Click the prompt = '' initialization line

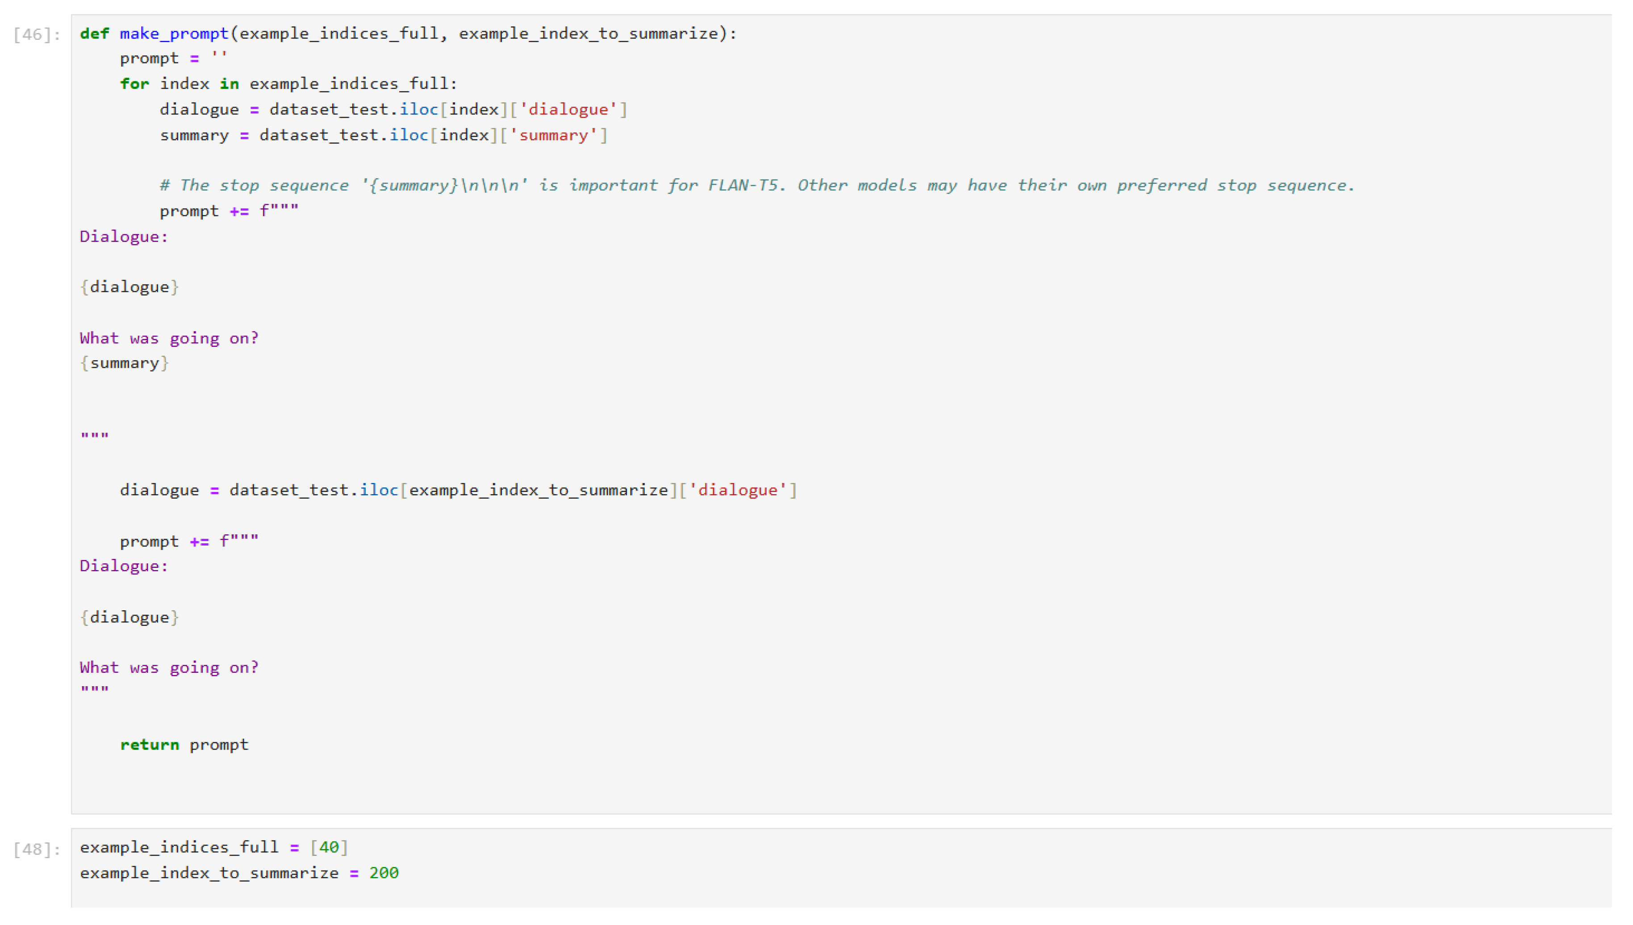[x=173, y=58]
